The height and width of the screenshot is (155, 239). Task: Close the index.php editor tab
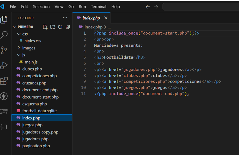click(x=106, y=18)
